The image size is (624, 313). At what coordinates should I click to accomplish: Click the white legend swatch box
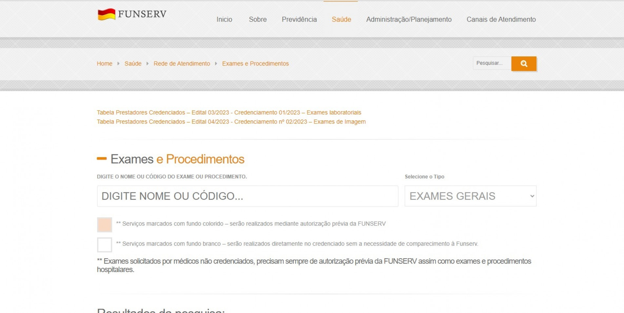[105, 245]
